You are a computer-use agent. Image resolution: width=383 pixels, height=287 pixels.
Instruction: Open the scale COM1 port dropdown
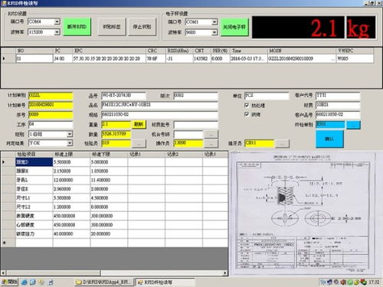(x=214, y=22)
